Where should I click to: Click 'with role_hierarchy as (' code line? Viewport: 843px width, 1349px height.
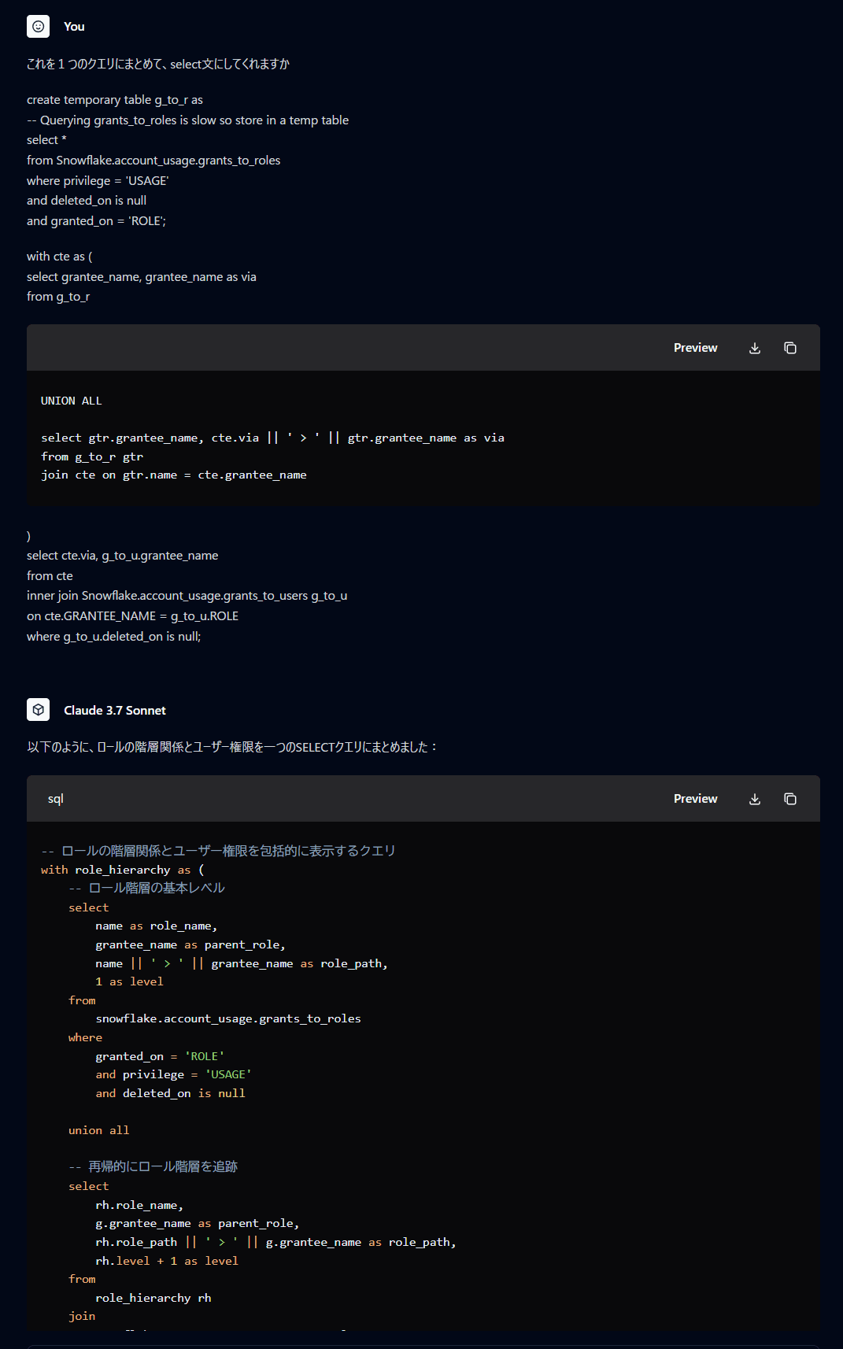[122, 870]
